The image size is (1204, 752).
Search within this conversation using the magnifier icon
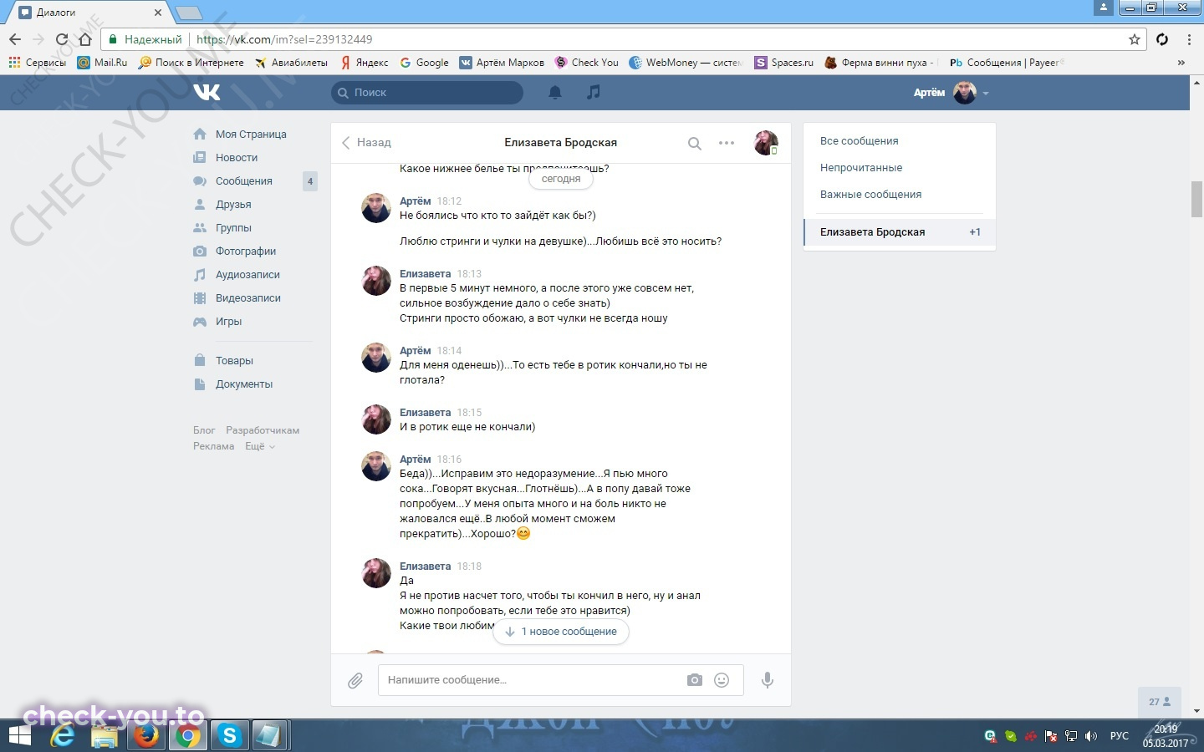[x=694, y=143]
